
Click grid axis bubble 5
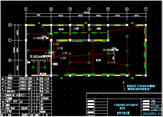[x=108, y=9]
